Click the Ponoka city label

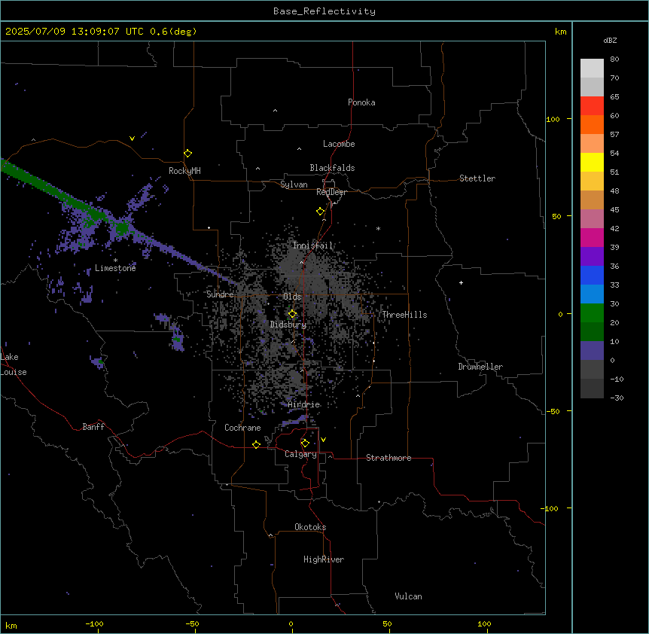click(361, 102)
